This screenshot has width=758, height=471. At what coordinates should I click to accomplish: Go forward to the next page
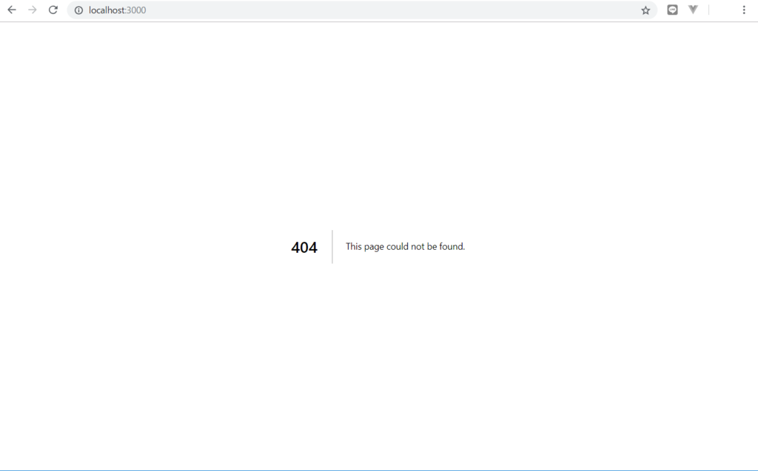[x=33, y=10]
